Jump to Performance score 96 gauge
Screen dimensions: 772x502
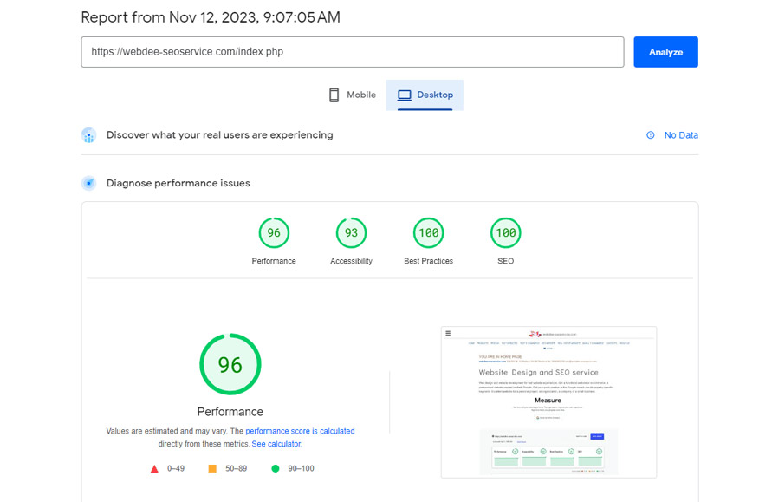(x=274, y=233)
